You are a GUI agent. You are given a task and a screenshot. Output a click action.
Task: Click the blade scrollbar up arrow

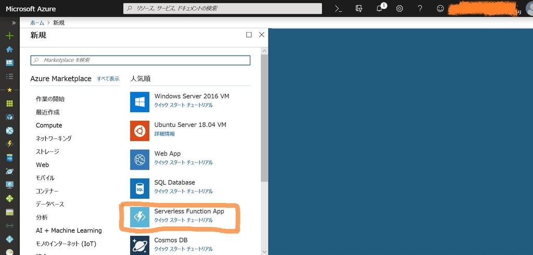[264, 51]
